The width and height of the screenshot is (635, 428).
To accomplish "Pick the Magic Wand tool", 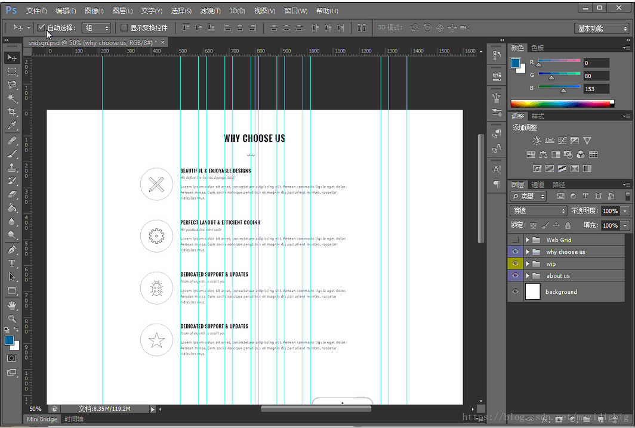I will coord(12,99).
